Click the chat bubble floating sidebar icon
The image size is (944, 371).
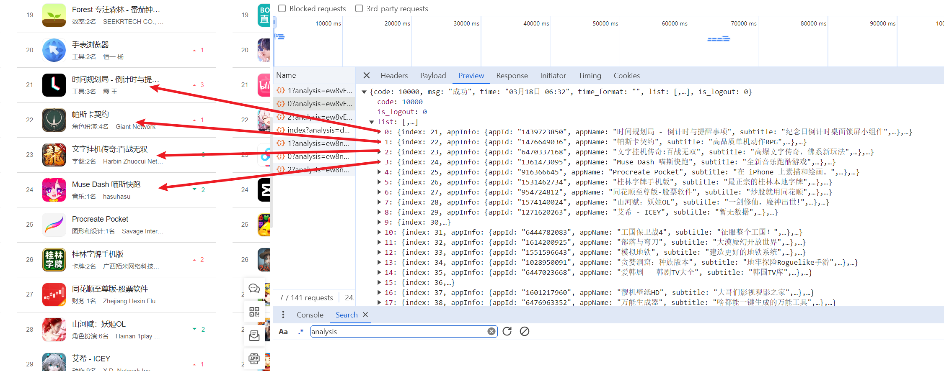(254, 288)
